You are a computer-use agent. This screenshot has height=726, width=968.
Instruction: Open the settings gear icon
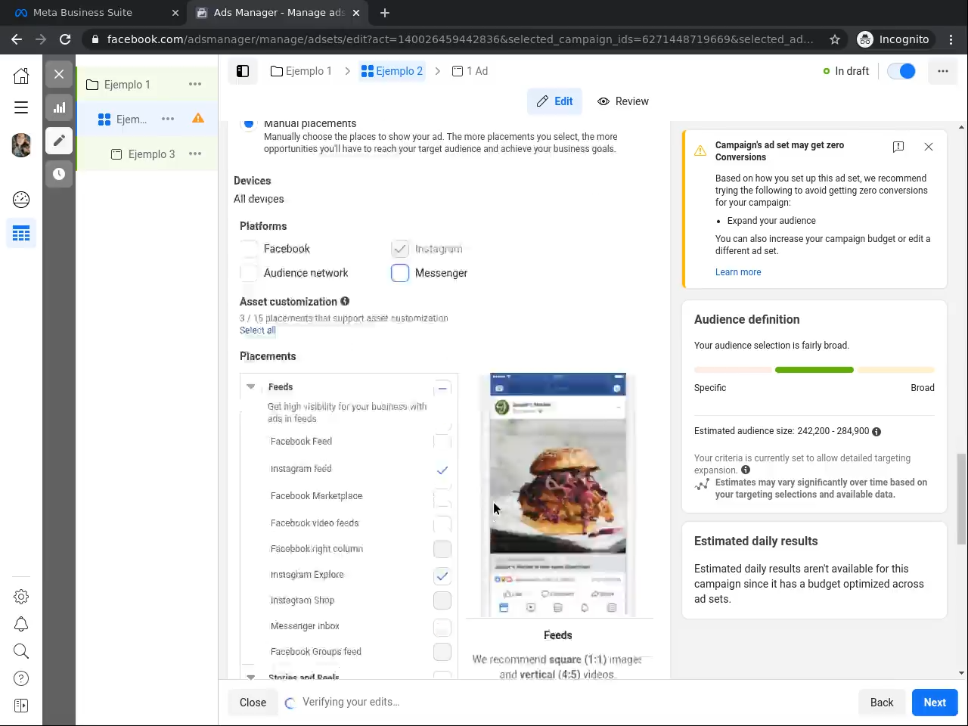pyautogui.click(x=21, y=597)
